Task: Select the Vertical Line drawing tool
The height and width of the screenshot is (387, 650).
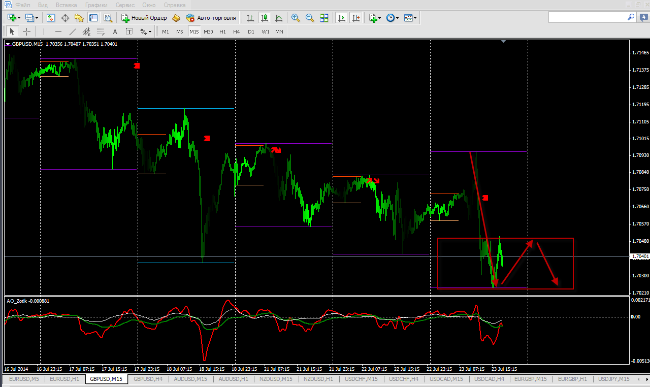Action: click(x=44, y=31)
